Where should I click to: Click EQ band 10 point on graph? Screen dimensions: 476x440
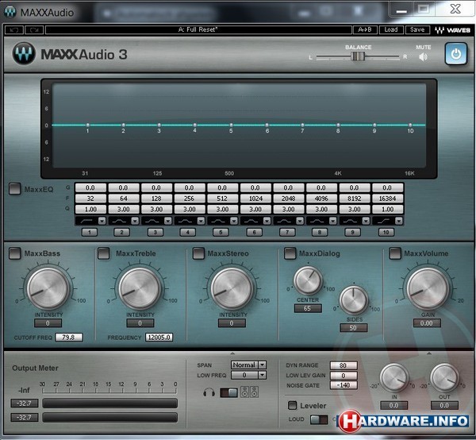[x=410, y=125]
